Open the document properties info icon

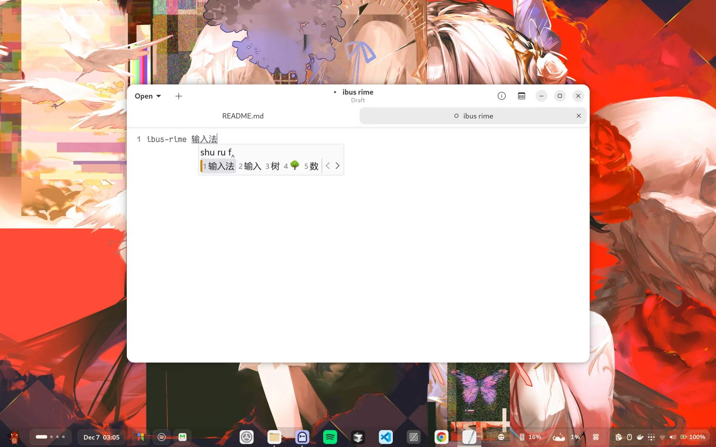501,96
